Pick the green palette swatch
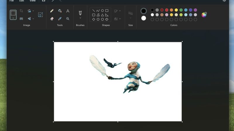Viewport: 234px width, 131px height. (x=181, y=10)
